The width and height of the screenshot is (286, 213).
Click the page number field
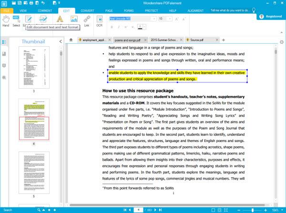point(138,210)
